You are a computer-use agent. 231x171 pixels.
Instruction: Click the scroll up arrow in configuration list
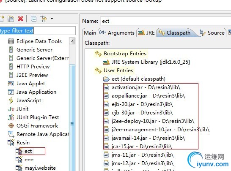tap(72, 41)
